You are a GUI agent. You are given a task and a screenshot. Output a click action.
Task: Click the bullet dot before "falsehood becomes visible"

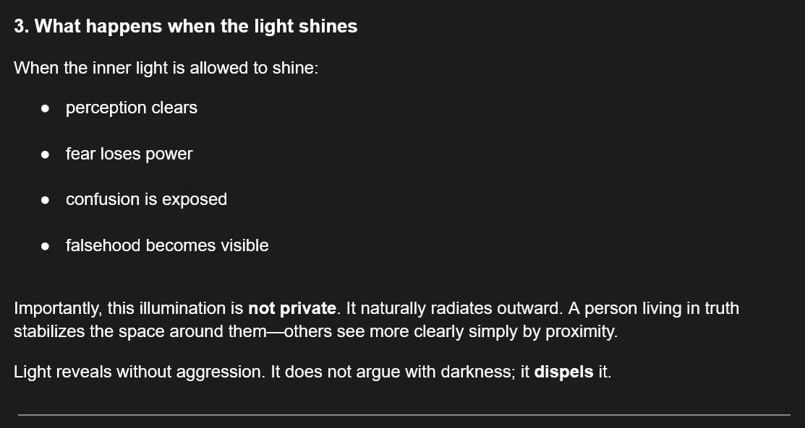click(46, 246)
